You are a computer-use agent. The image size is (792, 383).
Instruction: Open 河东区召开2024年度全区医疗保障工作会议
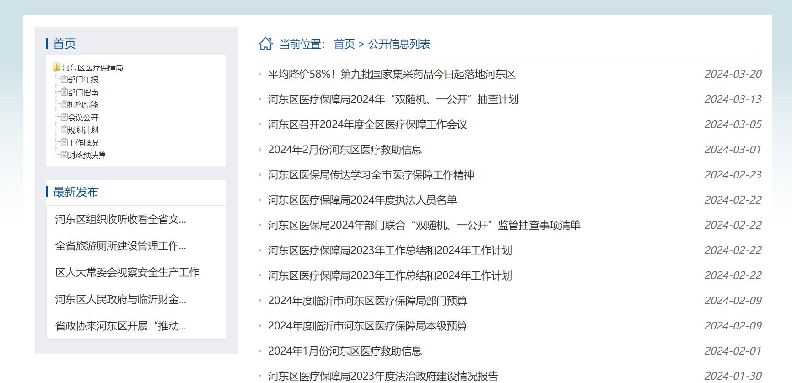coord(367,124)
